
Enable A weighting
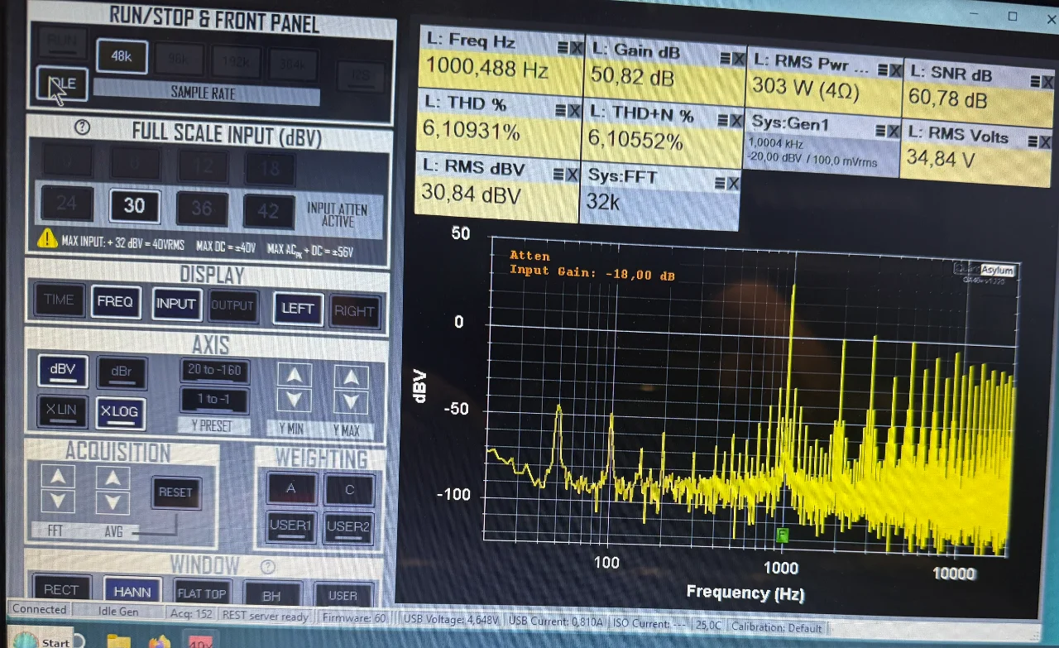coord(291,488)
